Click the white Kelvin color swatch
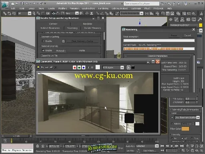Image resolution: width=205 pixels, height=154 pixels. click(x=197, y=124)
